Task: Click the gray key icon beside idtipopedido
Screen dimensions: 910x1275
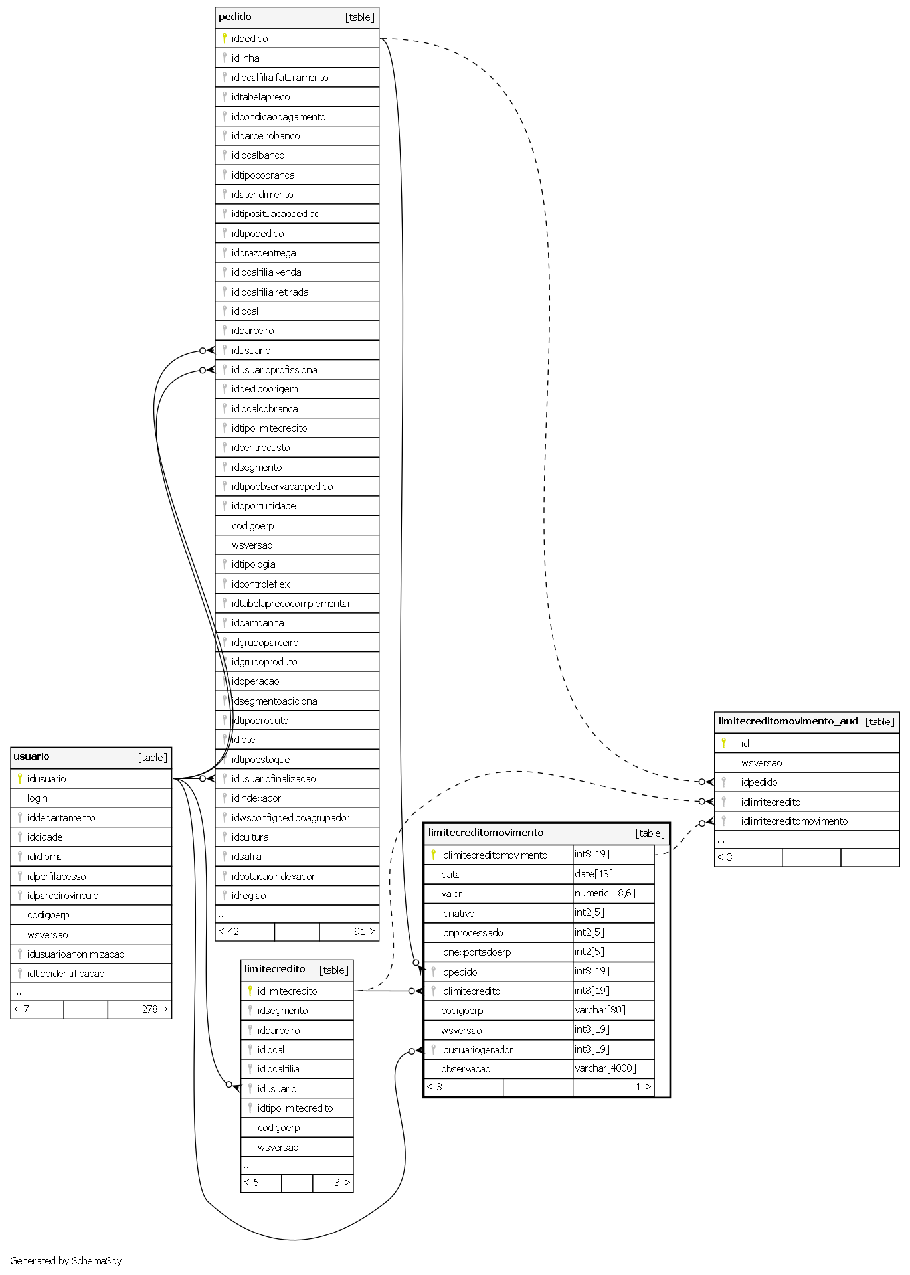Action: [x=225, y=233]
